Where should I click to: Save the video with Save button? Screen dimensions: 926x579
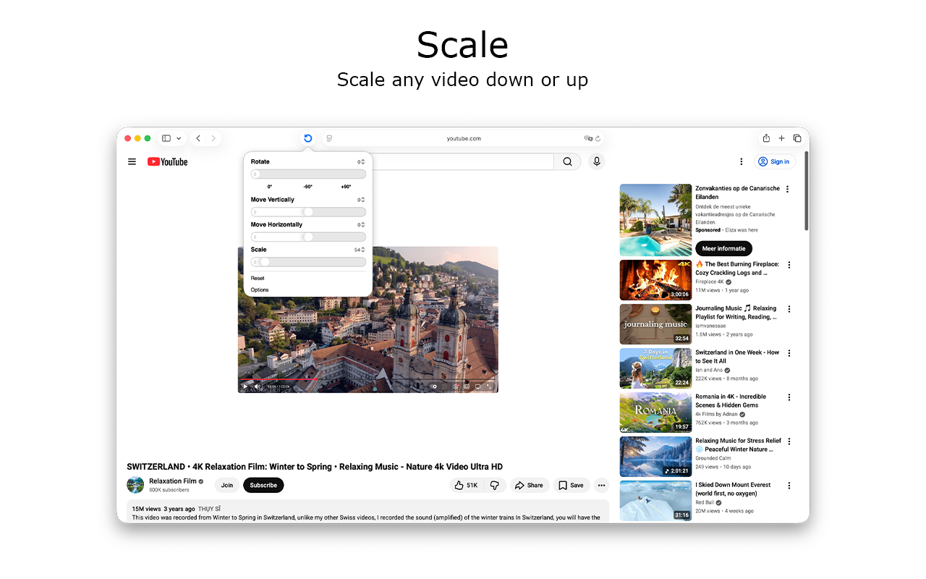click(572, 485)
